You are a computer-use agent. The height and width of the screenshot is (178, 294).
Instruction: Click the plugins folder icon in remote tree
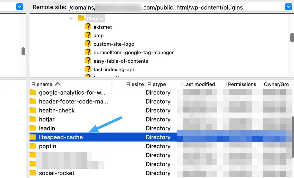81,18
